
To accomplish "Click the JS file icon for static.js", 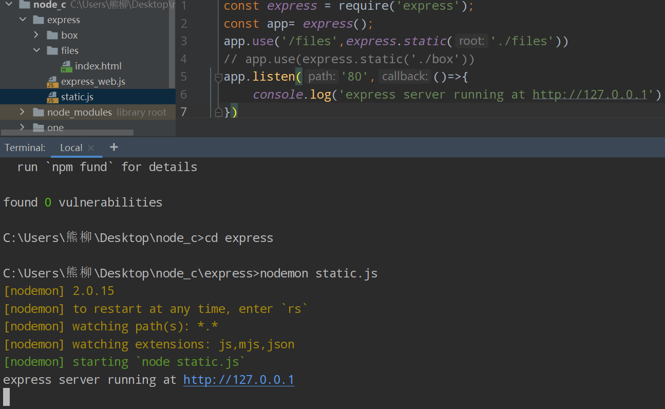I will click(x=51, y=97).
